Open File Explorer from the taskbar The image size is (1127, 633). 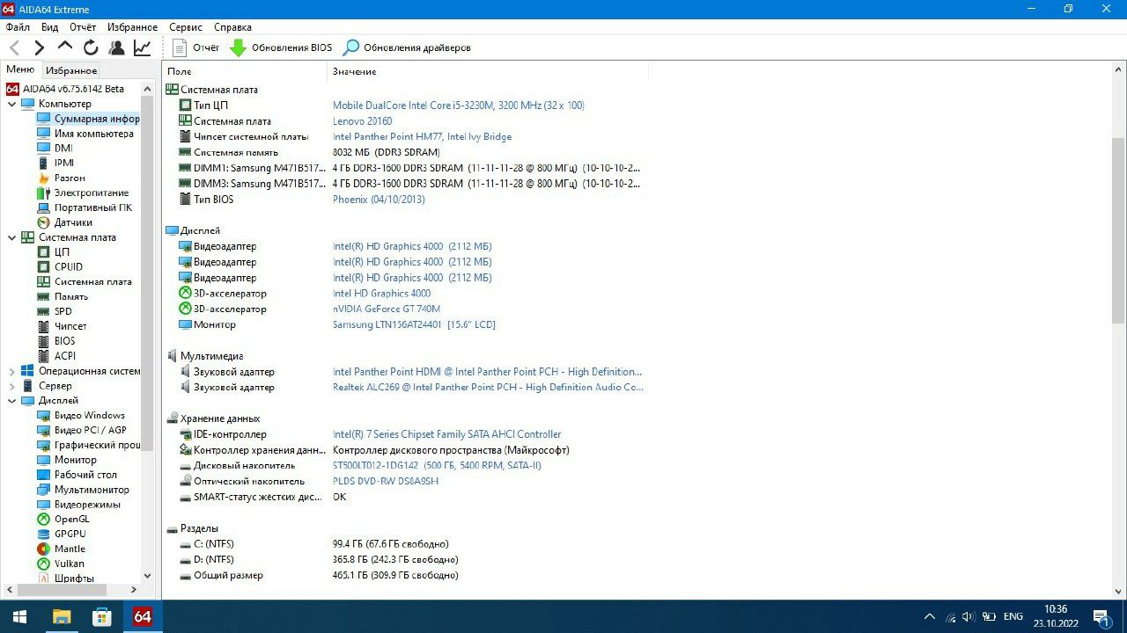(61, 617)
